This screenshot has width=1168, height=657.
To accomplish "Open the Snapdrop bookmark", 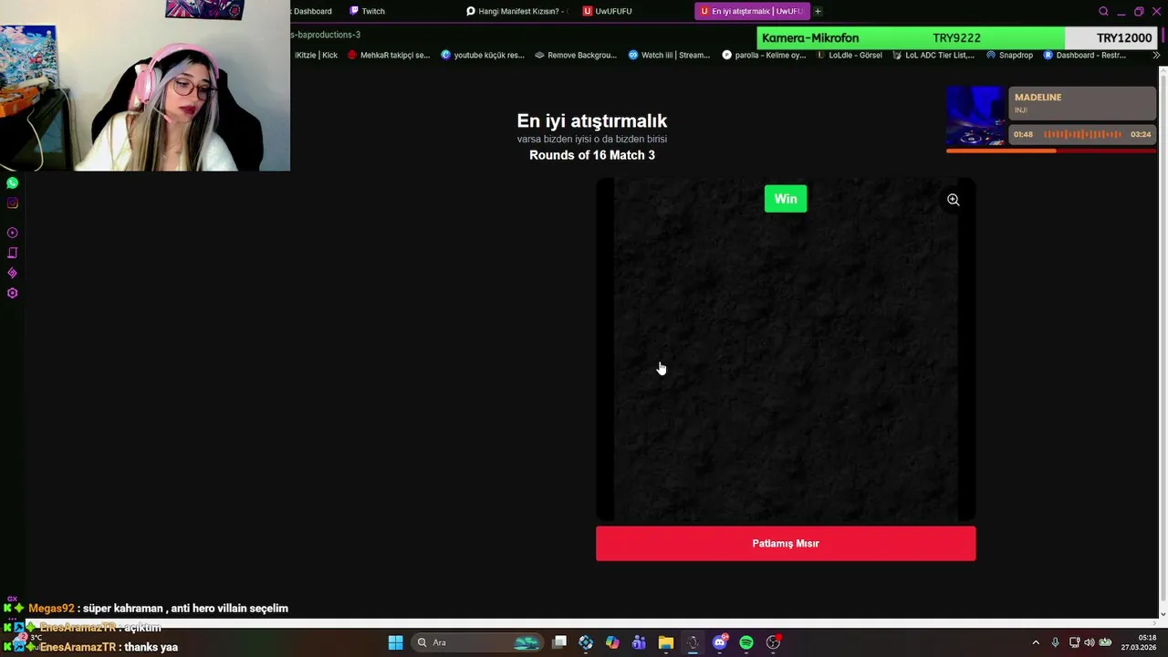I will click(x=1009, y=55).
